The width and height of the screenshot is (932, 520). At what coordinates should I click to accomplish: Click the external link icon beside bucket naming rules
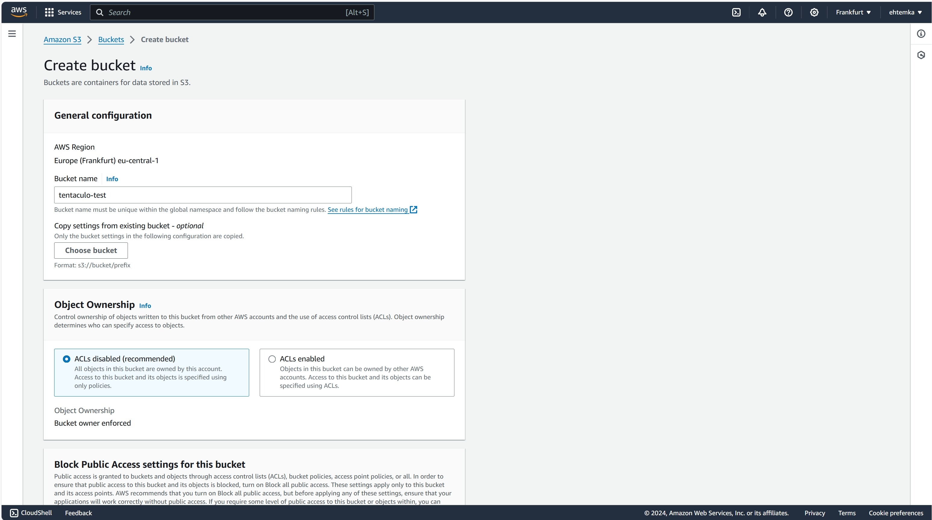tap(413, 209)
